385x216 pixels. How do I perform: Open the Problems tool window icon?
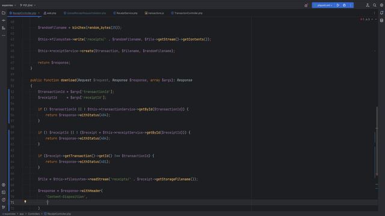pos(4,200)
